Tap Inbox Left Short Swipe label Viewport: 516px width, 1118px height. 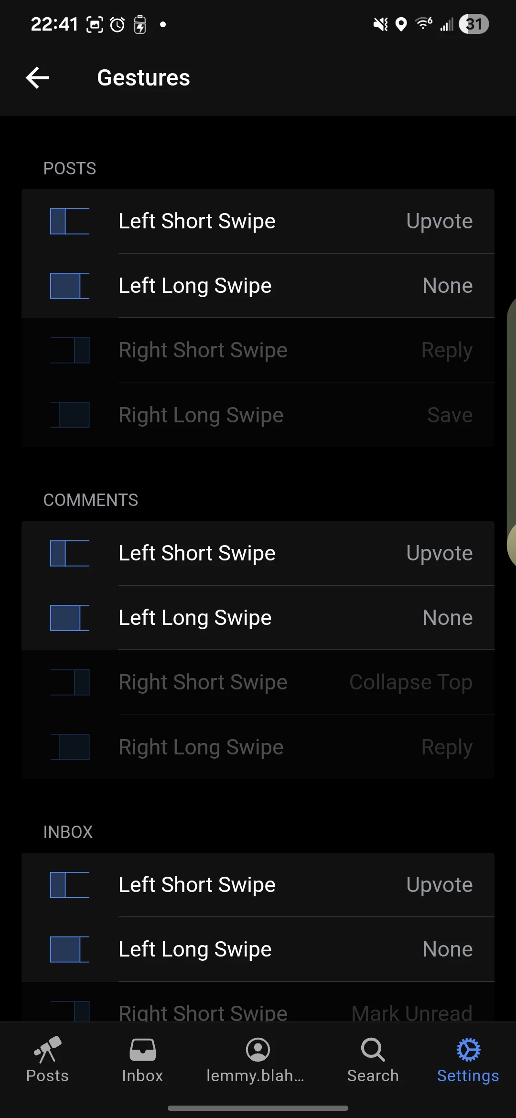[x=197, y=885]
